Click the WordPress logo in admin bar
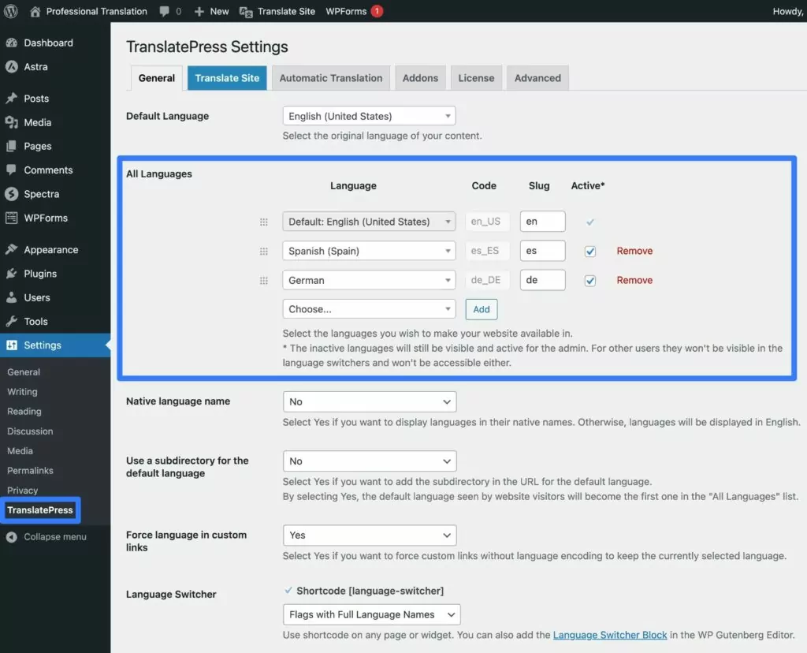This screenshot has width=807, height=653. point(11,11)
